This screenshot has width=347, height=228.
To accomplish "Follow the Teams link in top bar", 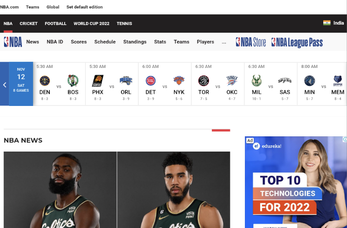I will click(x=33, y=7).
